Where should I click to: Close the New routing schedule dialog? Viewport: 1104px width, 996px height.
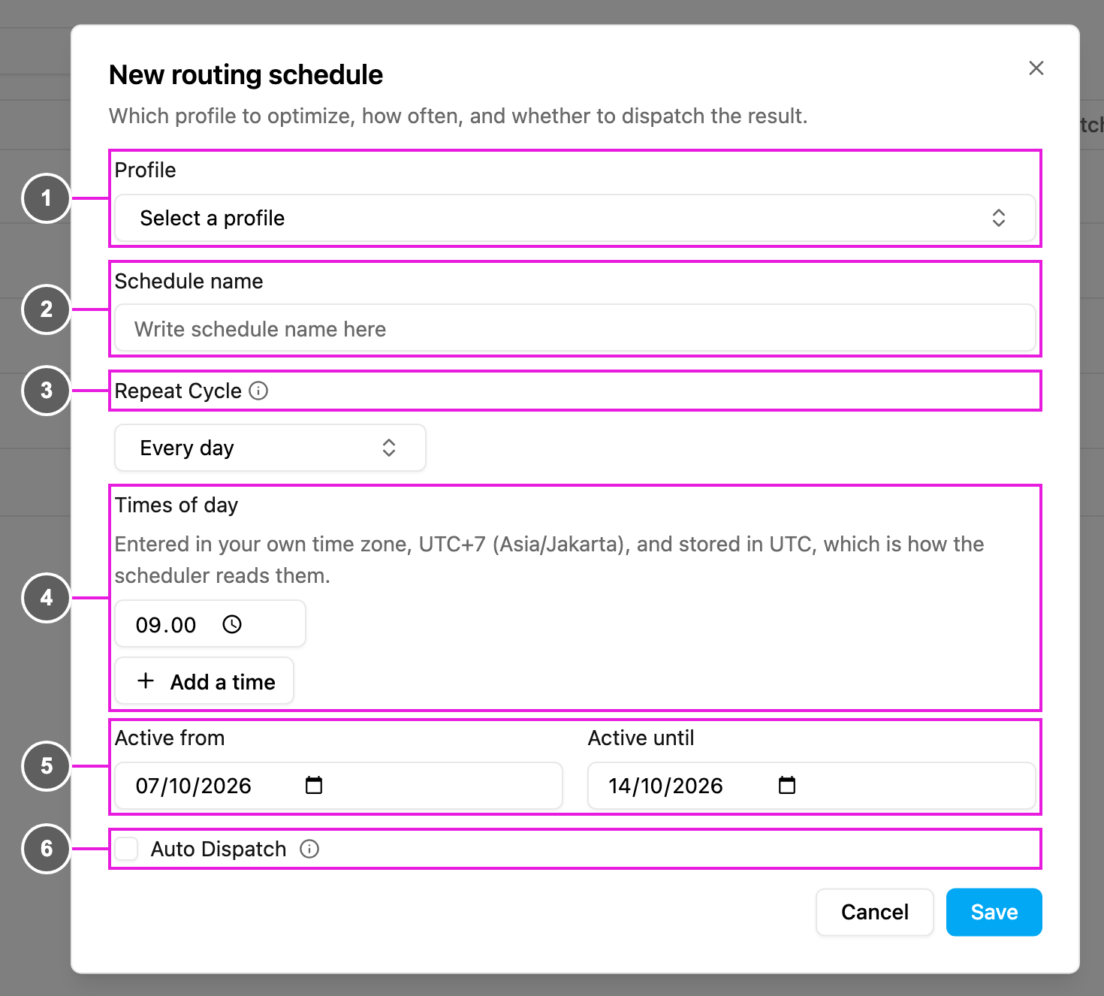1036,68
